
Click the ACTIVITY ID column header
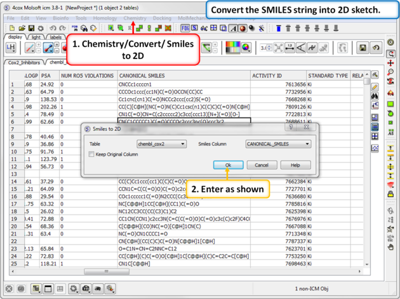[x=267, y=76]
